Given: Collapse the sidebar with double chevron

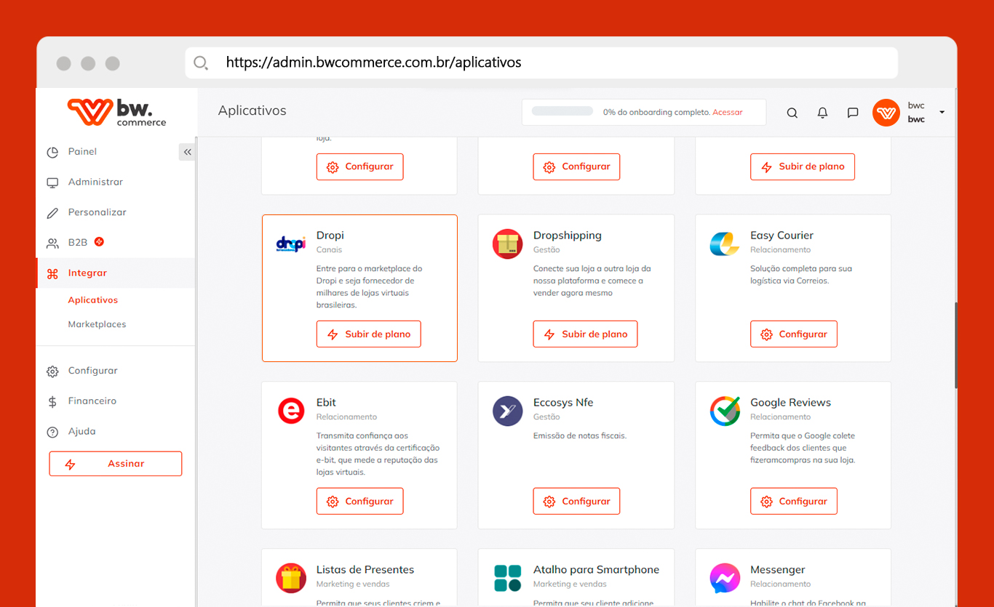Looking at the screenshot, I should [x=187, y=152].
